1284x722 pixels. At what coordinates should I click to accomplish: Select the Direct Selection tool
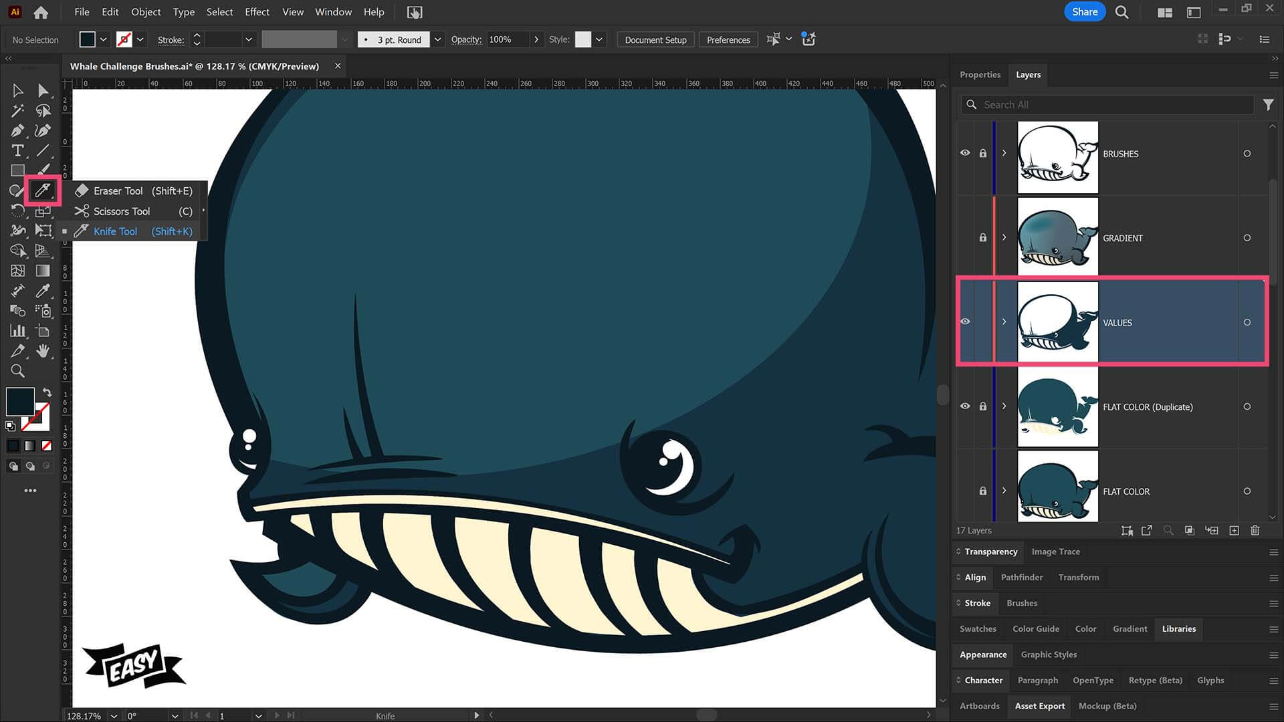[x=43, y=90]
